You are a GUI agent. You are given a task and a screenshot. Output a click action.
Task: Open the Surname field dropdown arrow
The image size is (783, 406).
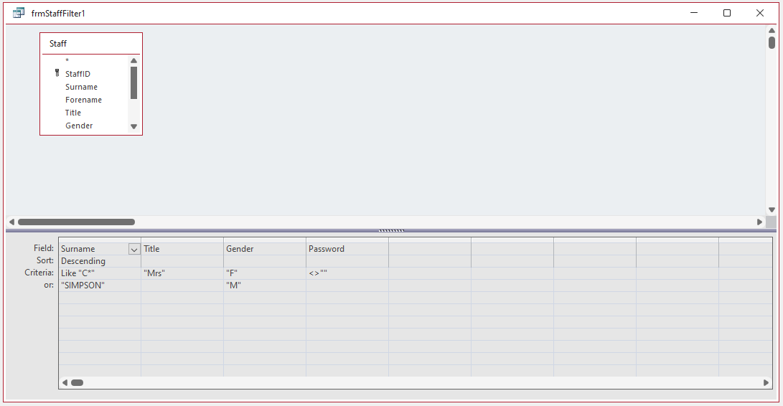click(134, 249)
